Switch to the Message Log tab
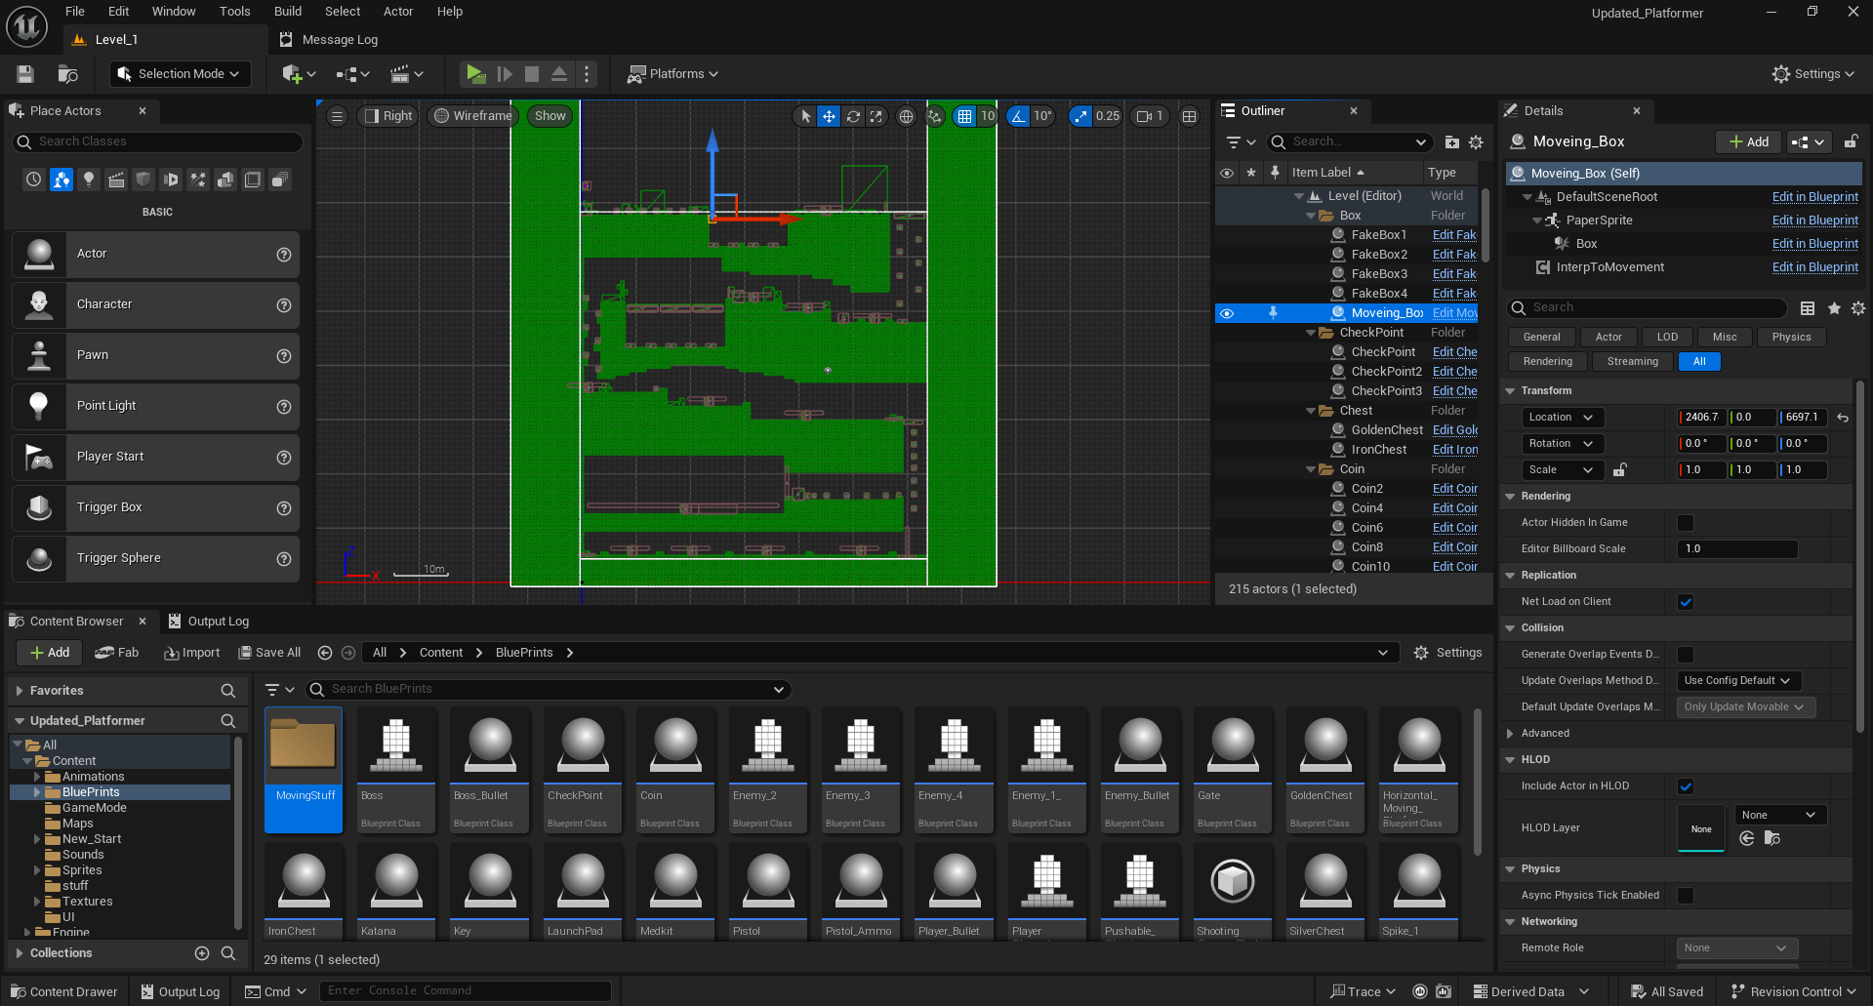The height and width of the screenshot is (1006, 1873). 339,40
